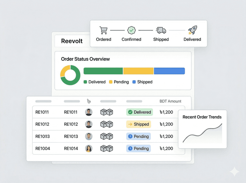Click the Order Status Overview heading
This screenshot has width=246, height=183.
85,59
